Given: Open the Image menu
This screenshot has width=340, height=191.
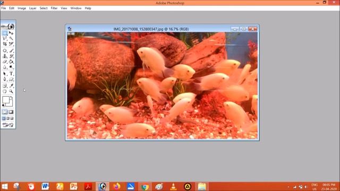Looking at the screenshot, I should pyautogui.click(x=22, y=8).
